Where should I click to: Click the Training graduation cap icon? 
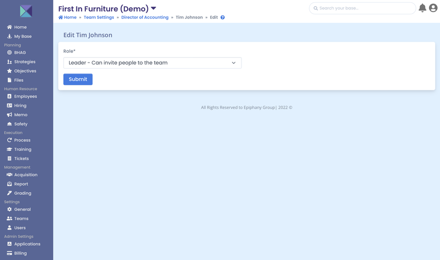[9, 149]
